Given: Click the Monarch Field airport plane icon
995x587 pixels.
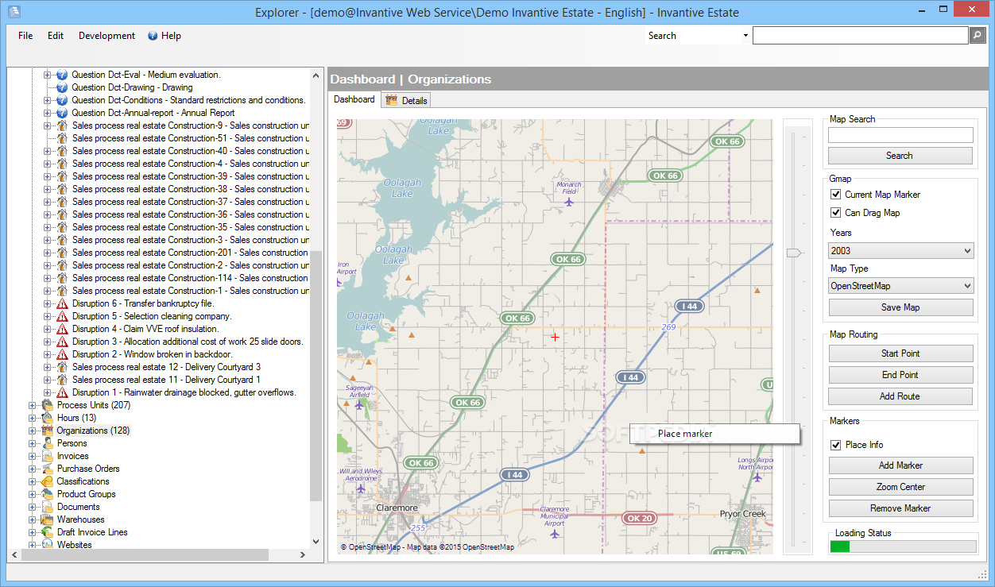Looking at the screenshot, I should 569,202.
